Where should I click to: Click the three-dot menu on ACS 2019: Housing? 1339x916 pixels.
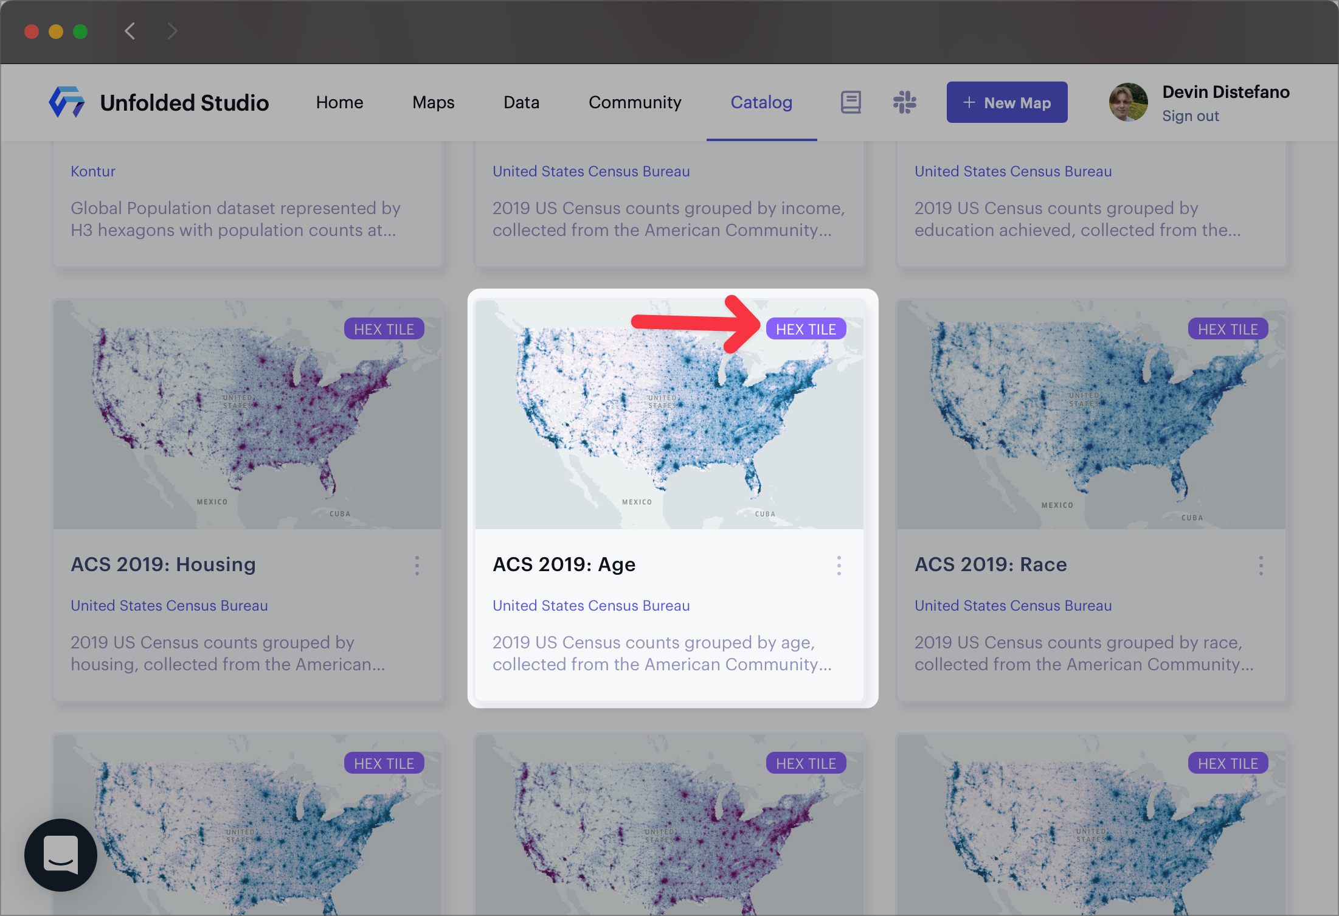point(418,564)
